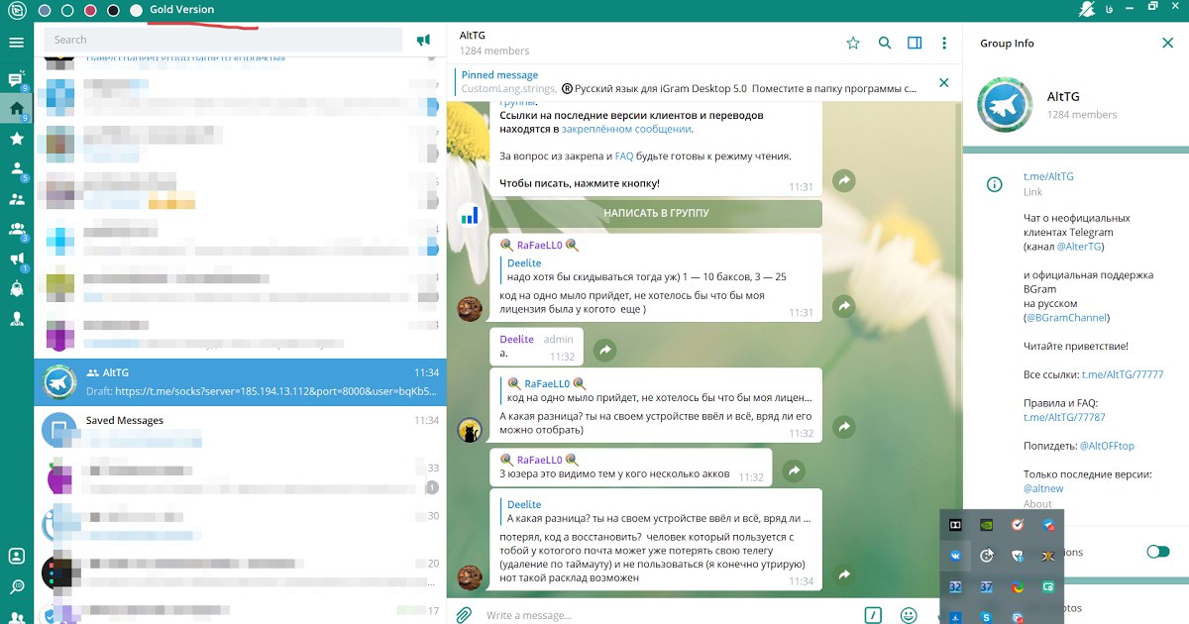1189x624 pixels.
Task: Open the hamburger main menu
Action: tap(16, 43)
